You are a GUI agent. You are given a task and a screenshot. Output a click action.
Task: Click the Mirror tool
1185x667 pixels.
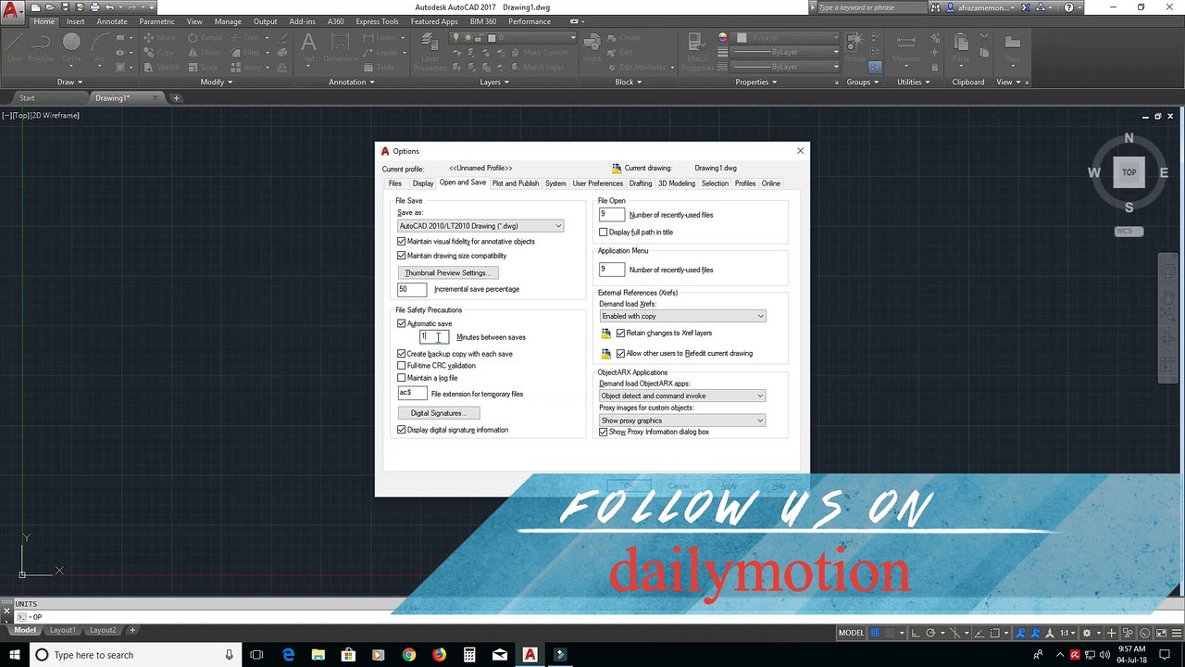pyautogui.click(x=205, y=53)
